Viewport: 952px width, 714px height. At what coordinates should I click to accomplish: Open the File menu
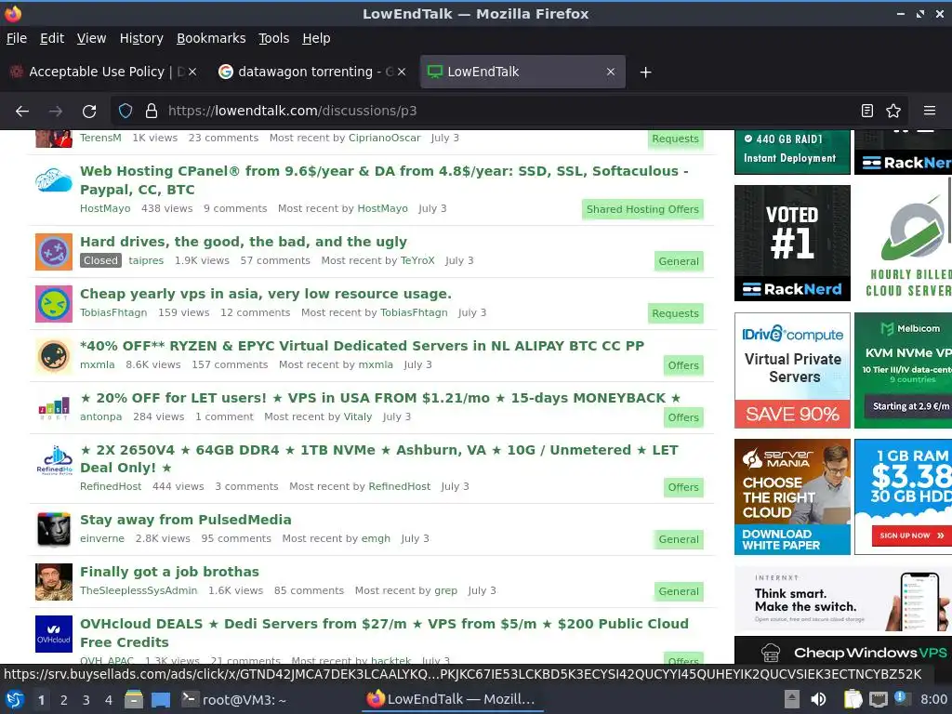point(17,38)
